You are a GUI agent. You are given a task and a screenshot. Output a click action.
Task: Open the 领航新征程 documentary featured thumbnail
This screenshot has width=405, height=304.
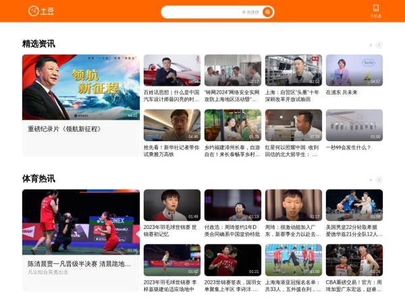(80, 86)
